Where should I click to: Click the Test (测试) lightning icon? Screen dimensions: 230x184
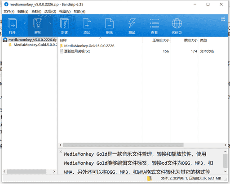(x=132, y=23)
